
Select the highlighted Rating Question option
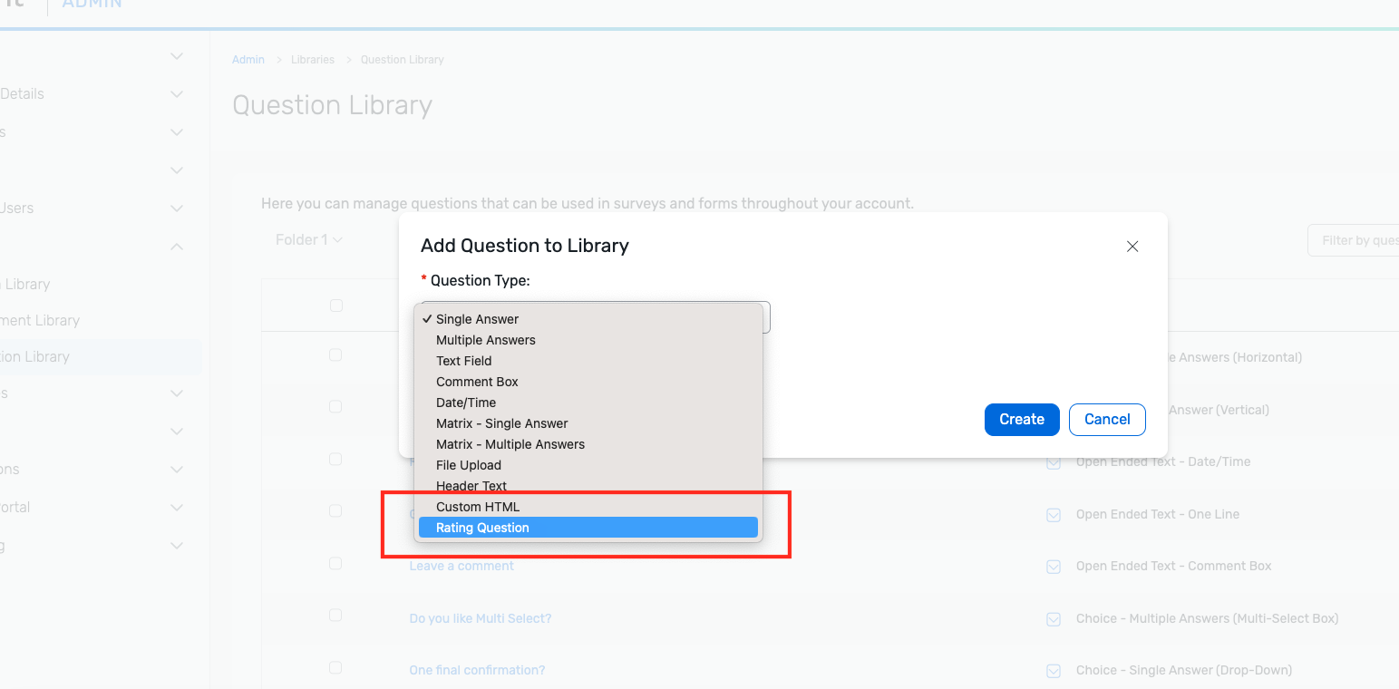588,528
